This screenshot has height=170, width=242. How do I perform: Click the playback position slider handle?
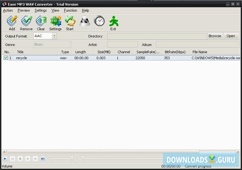[84, 158]
